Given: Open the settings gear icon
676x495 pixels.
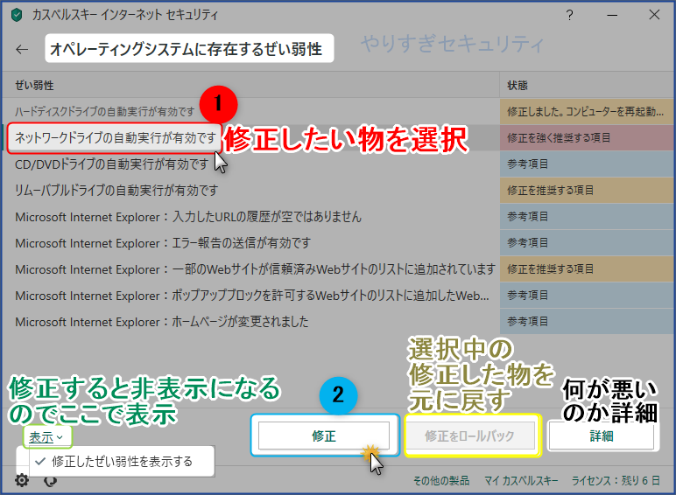Looking at the screenshot, I should point(22,480).
